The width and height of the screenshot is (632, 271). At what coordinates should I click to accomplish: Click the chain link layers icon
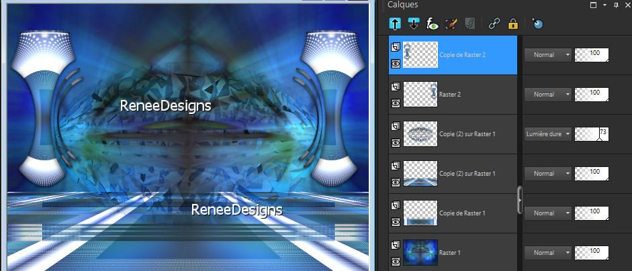pyautogui.click(x=494, y=24)
